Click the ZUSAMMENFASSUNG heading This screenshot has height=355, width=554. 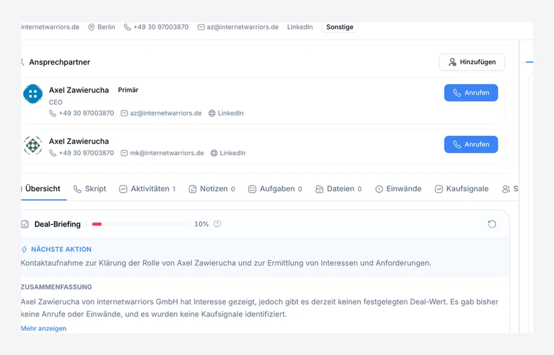56,287
